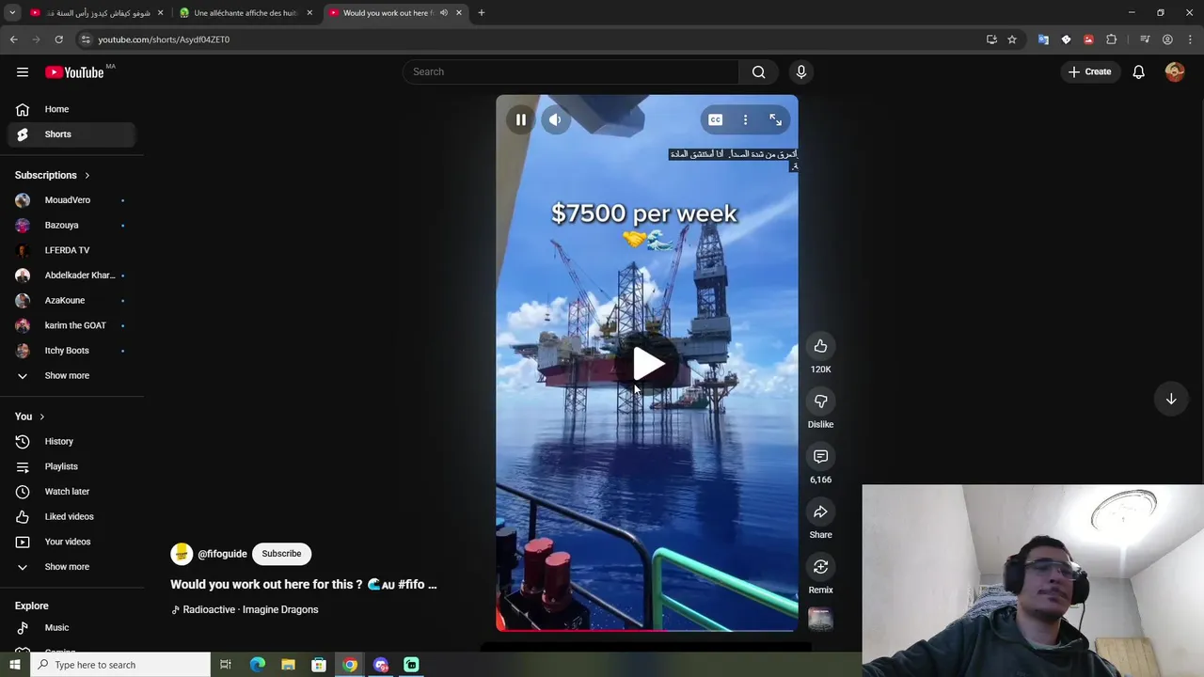This screenshot has height=677, width=1204.
Task: Open the Itchy Boots subscription
Action: 71,351
